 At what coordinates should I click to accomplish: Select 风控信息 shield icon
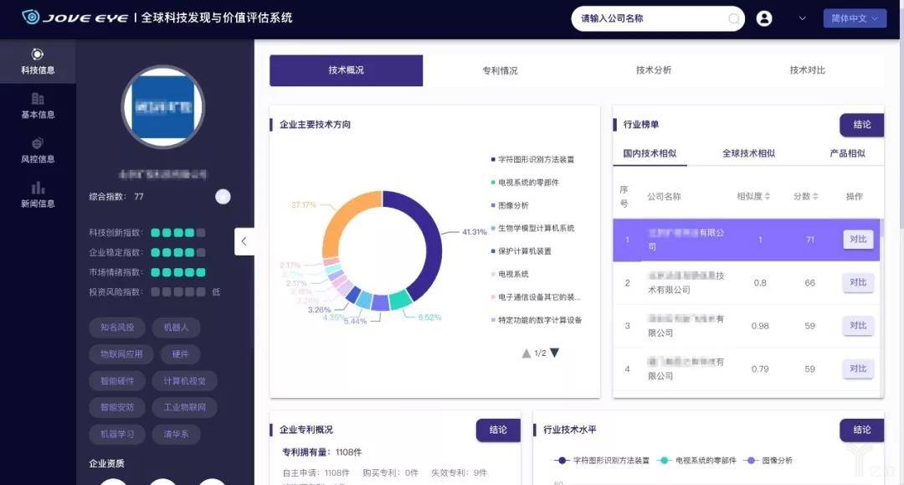click(38, 143)
